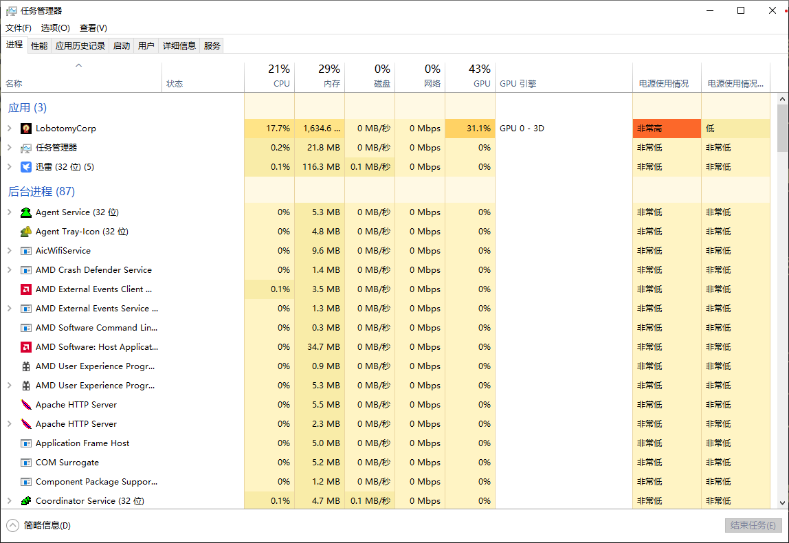Switch to the 性能 tab

[x=39, y=45]
